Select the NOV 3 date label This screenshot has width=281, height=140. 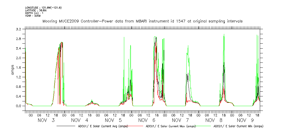46,120
